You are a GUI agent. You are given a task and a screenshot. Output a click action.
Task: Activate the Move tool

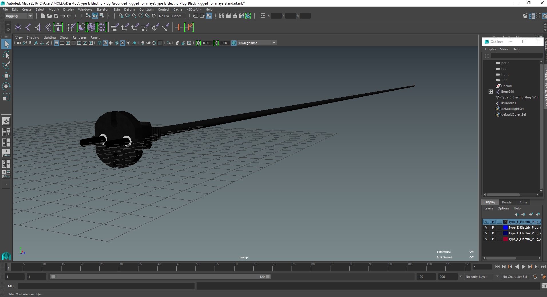click(x=6, y=76)
